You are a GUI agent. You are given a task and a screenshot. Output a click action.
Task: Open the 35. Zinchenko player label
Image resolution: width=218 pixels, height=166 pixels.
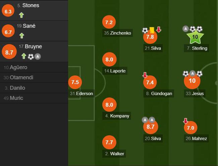(x=118, y=33)
